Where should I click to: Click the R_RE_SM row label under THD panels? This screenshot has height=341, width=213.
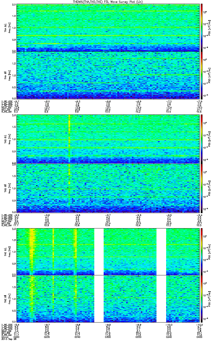(x=6, y=225)
